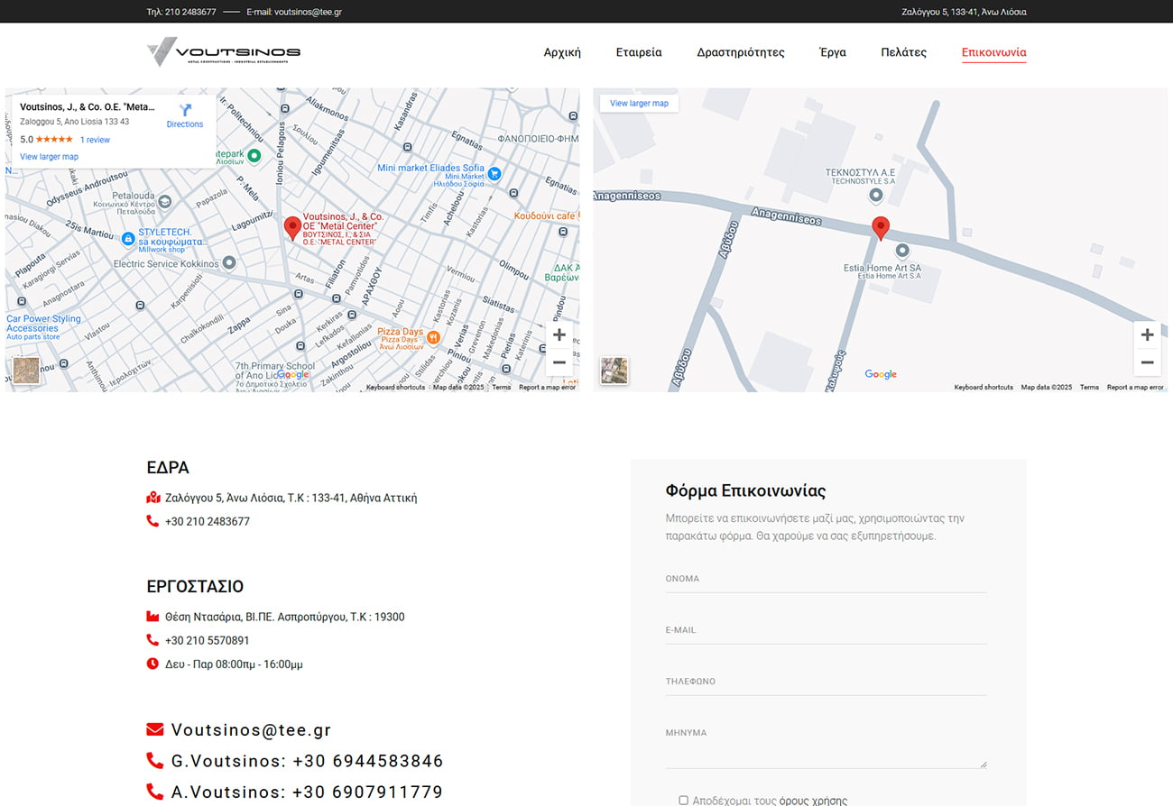Click the Directions link text
The width and height of the screenshot is (1173, 806).
[x=185, y=124]
